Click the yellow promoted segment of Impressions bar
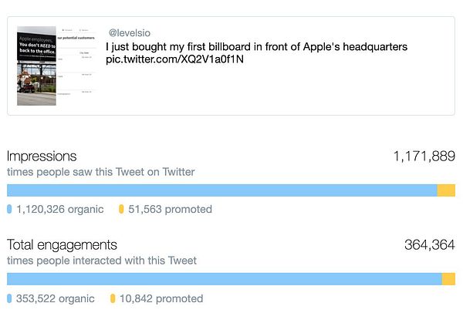 (446, 190)
